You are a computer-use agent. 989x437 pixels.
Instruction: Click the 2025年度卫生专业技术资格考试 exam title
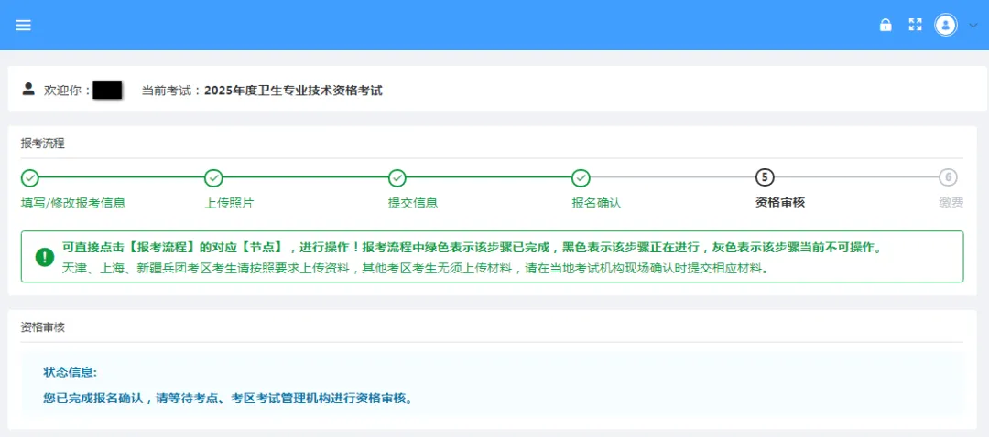(x=292, y=91)
